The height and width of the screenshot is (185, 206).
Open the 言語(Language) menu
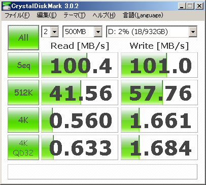(143, 15)
